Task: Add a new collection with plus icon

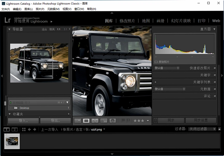Action: point(69,114)
